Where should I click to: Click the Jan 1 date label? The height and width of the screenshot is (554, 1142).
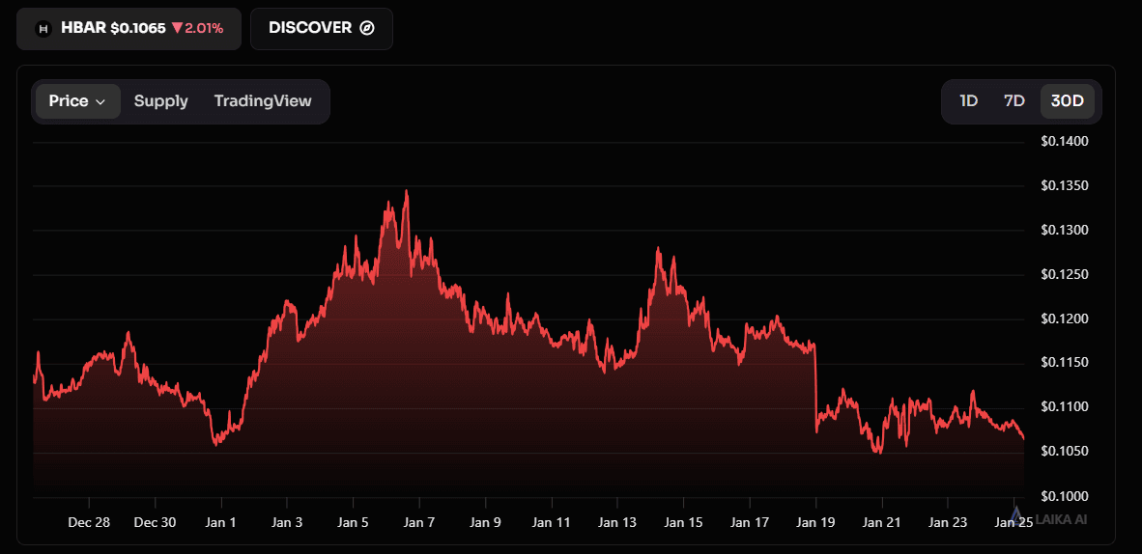(x=221, y=523)
